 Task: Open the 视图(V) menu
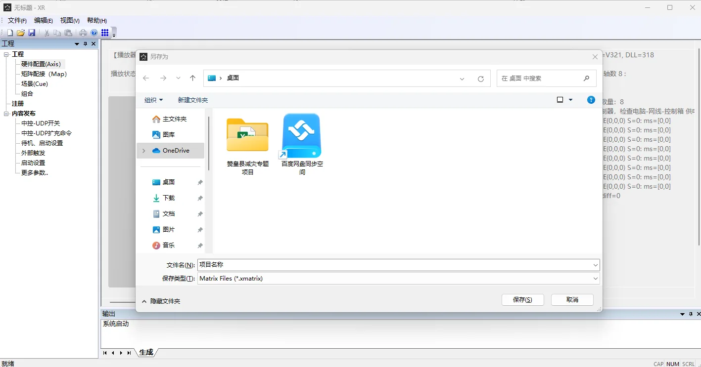[70, 20]
